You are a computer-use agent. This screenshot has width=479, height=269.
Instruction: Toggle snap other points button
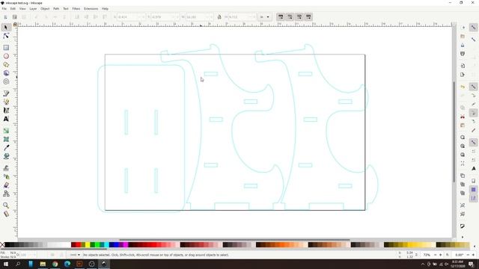click(473, 143)
